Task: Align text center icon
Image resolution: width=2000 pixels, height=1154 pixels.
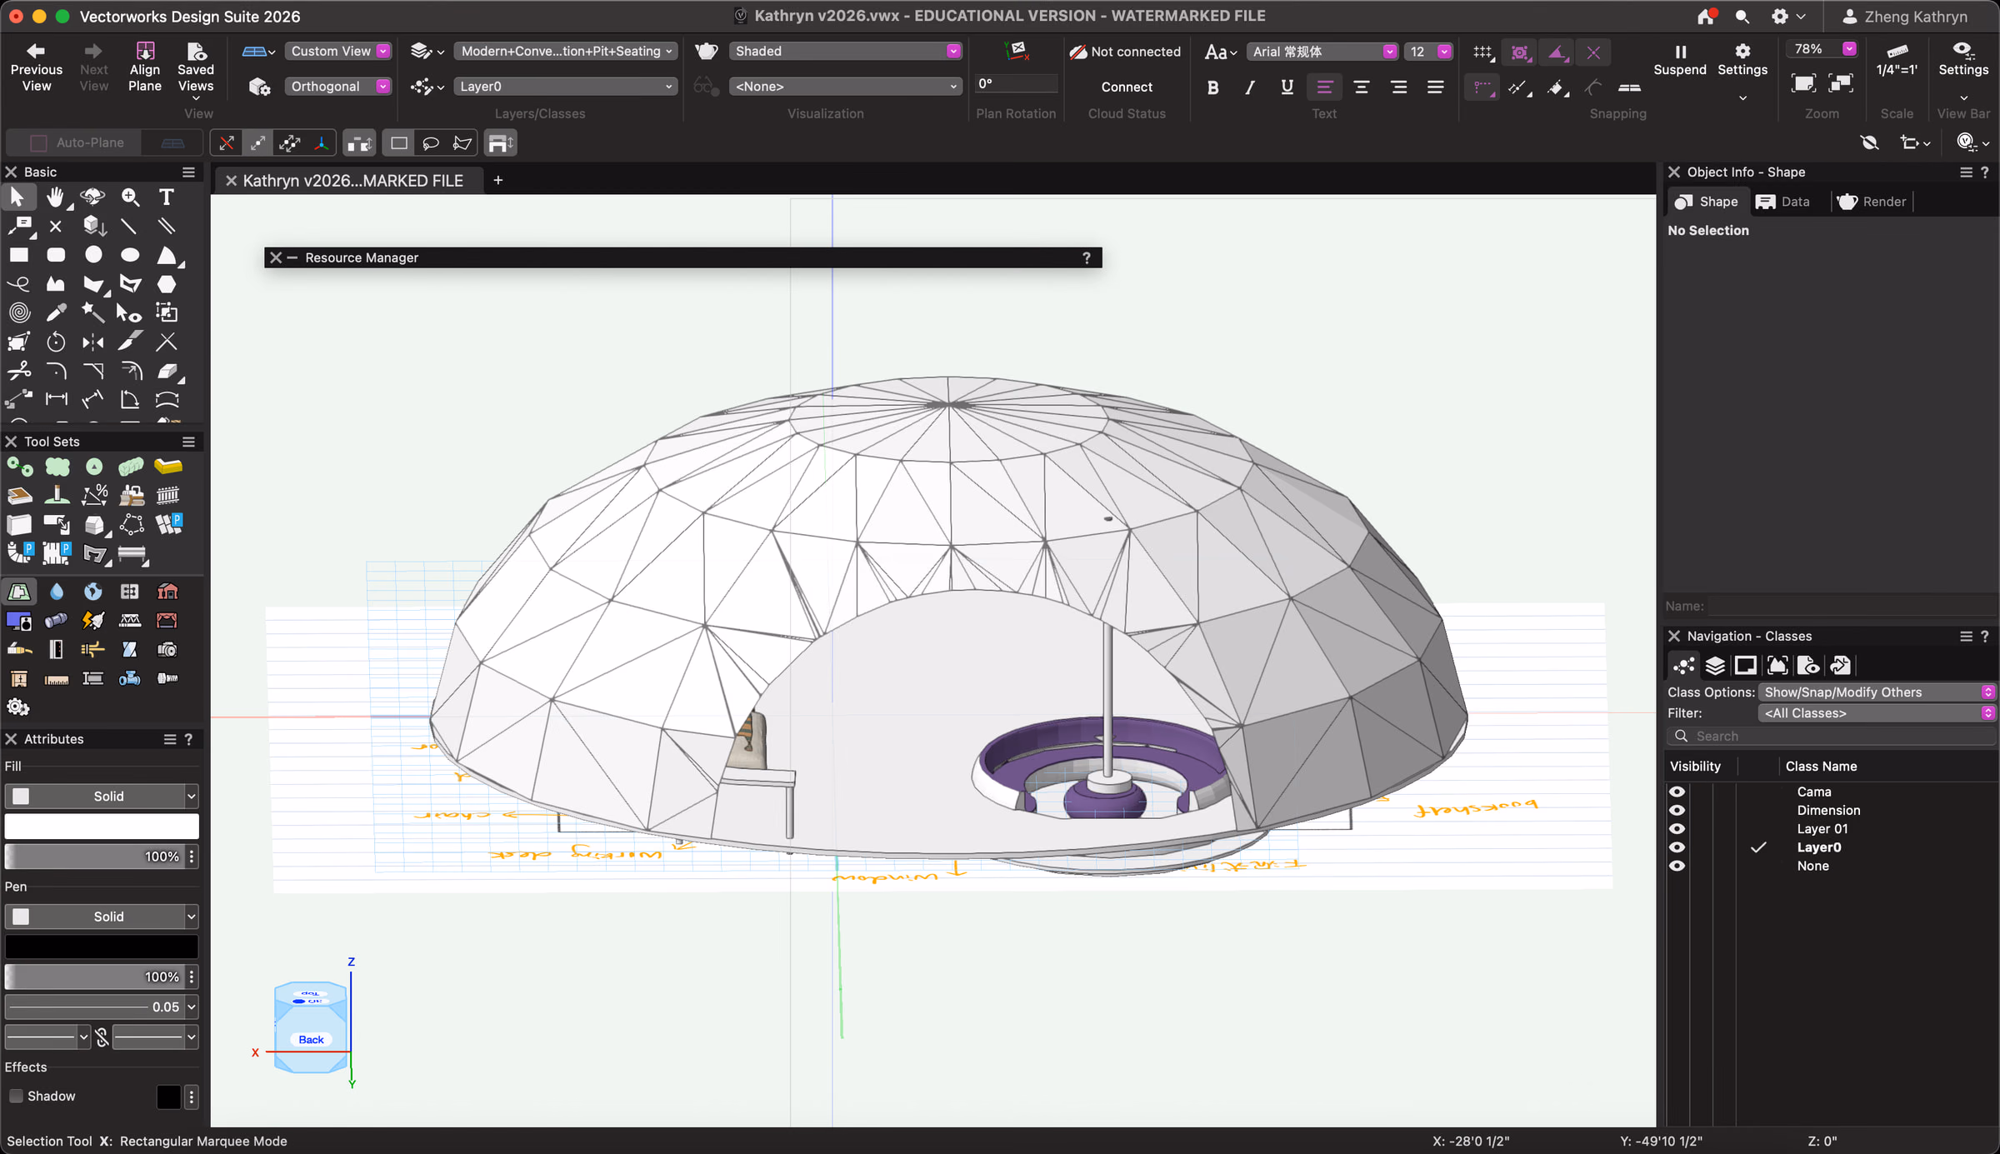Action: [1362, 87]
